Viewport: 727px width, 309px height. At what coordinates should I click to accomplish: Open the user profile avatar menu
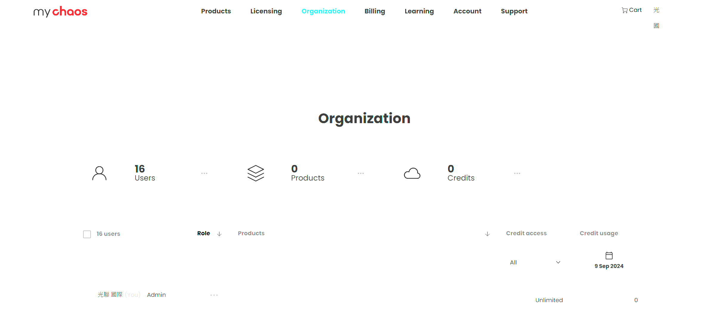pyautogui.click(x=656, y=18)
